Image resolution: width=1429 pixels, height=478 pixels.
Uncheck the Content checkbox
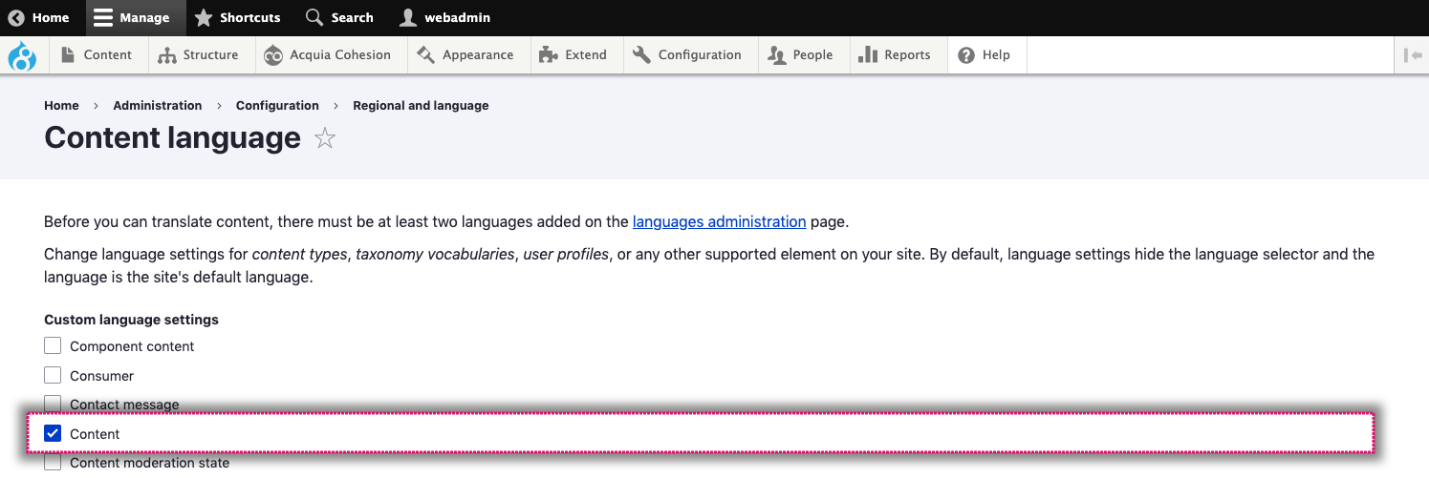53,434
